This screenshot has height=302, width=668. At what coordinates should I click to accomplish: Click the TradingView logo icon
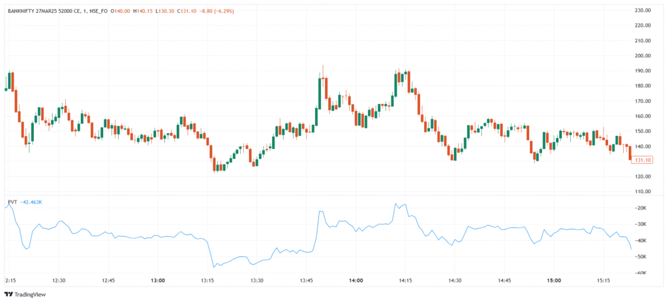pos(10,294)
